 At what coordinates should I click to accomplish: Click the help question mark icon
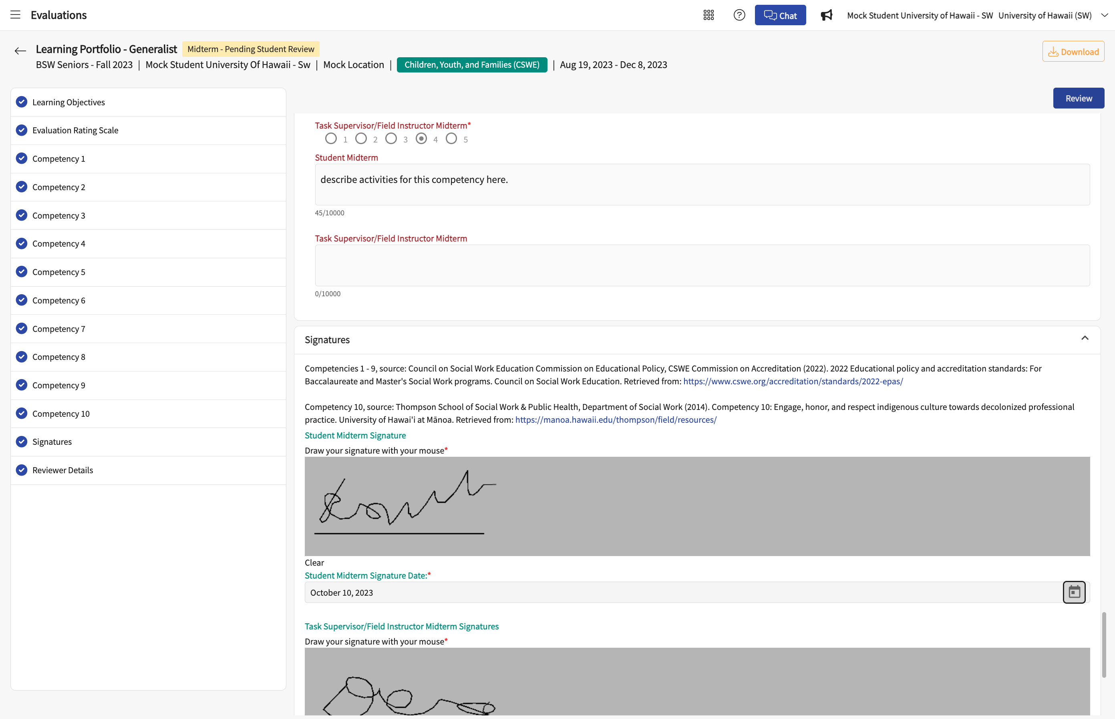point(739,15)
